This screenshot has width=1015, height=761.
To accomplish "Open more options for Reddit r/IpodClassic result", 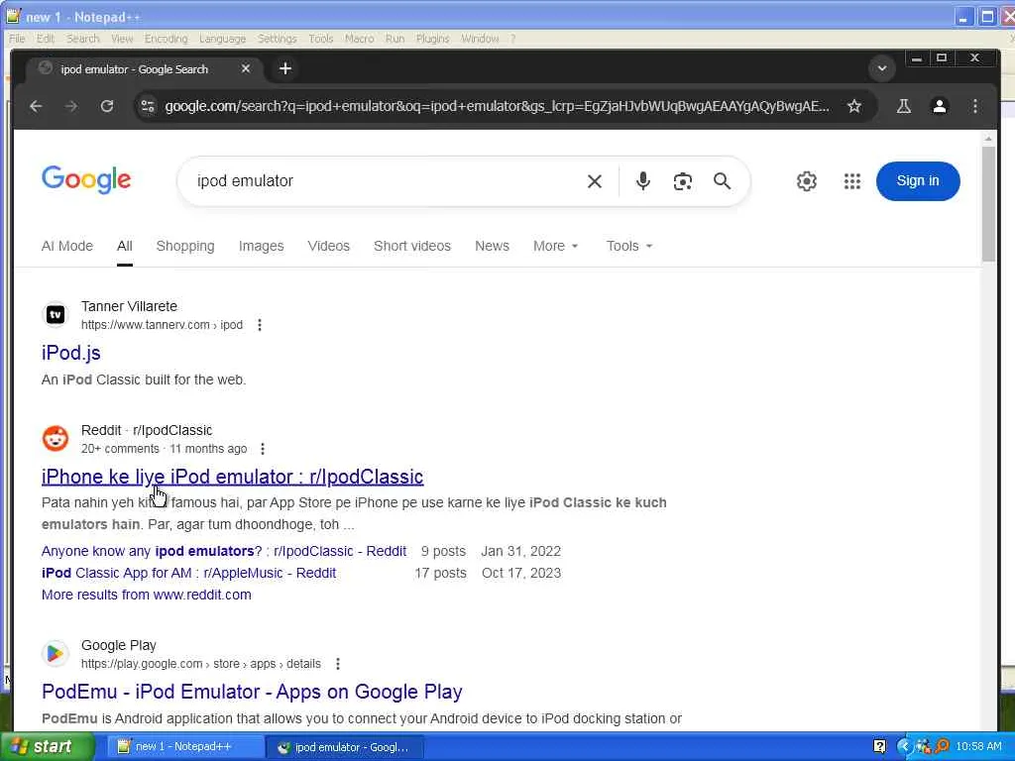I will 262,449.
